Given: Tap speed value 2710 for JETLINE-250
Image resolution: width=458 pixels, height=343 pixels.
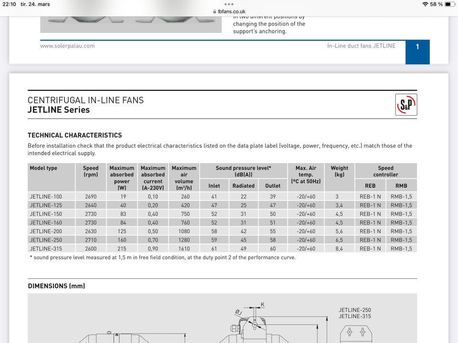Looking at the screenshot, I should point(91,240).
